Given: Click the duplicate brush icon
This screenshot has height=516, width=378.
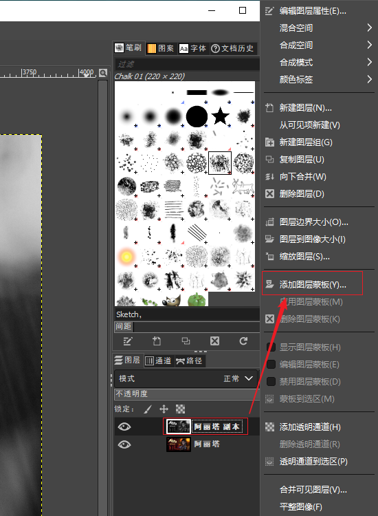Looking at the screenshot, I should (186, 341).
